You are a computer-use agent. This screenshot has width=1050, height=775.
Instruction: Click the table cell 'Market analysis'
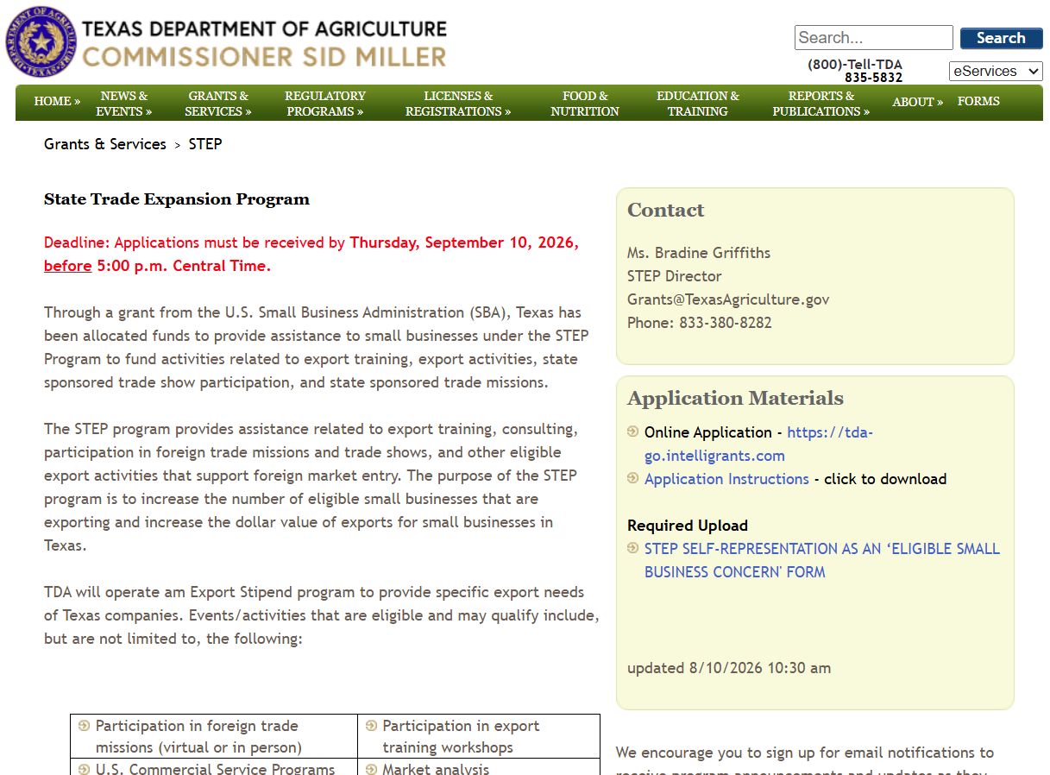pyautogui.click(x=479, y=767)
